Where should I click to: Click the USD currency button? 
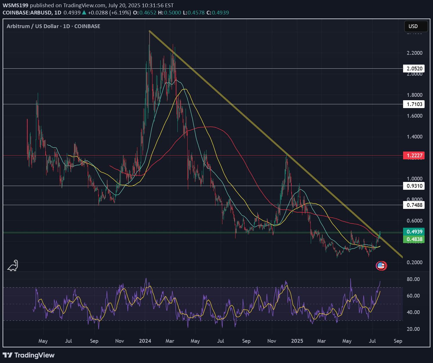[x=416, y=26]
